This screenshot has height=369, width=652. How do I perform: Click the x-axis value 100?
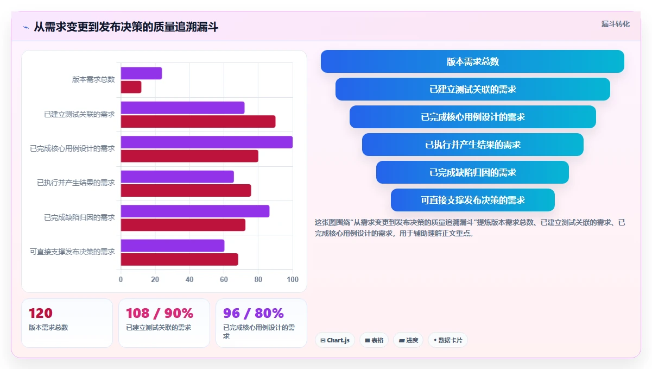293,280
